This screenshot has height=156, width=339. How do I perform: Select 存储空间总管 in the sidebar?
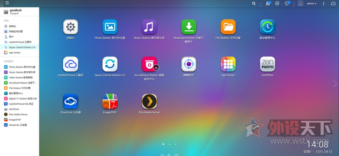coord(20,31)
